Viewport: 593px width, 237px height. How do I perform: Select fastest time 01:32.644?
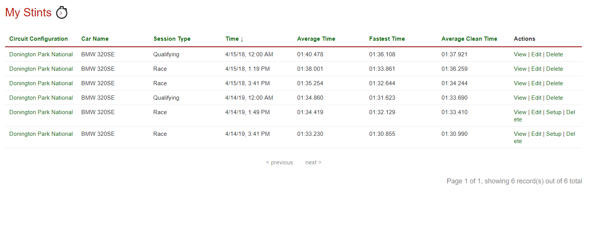382,83
